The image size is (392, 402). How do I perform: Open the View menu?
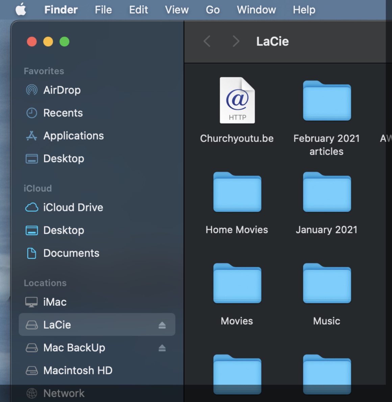(176, 10)
